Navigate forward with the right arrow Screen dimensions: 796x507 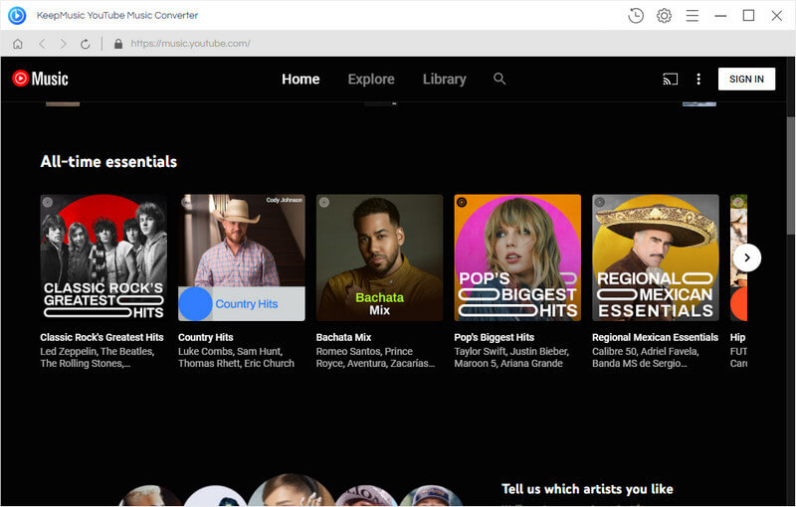(63, 44)
